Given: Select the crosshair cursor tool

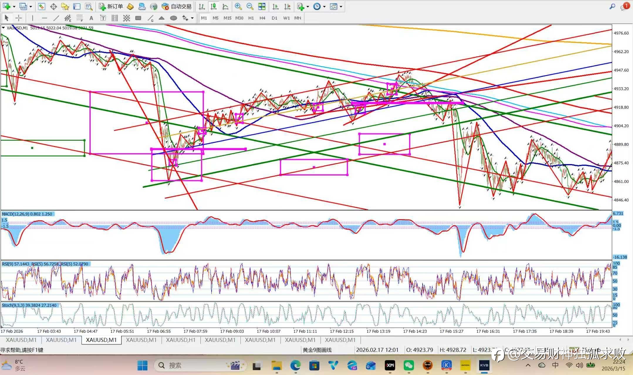Looking at the screenshot, I should click(x=18, y=18).
